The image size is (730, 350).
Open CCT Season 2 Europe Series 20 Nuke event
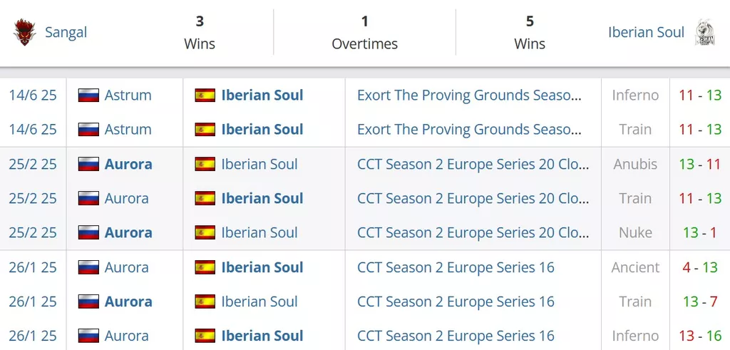click(x=473, y=232)
